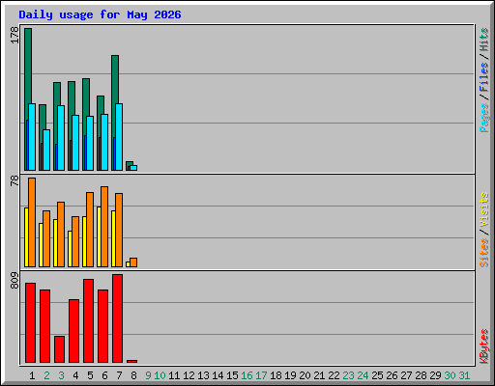Select the red KBytes bar for day 7

(117, 318)
